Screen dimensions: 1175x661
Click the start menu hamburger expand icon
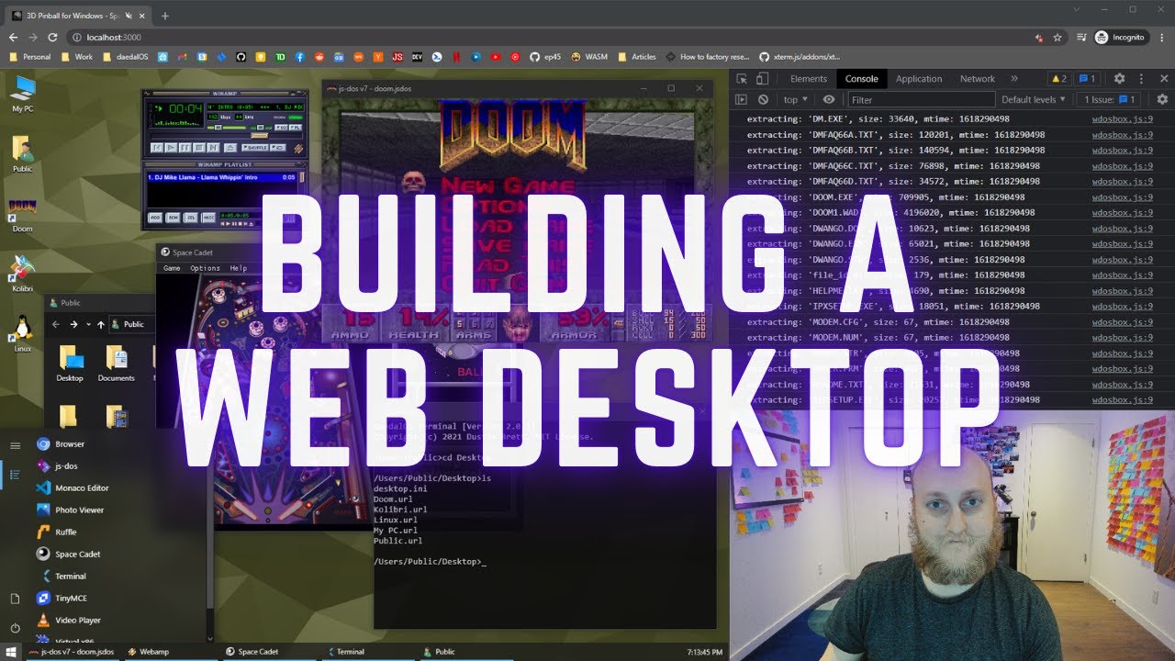coord(15,445)
